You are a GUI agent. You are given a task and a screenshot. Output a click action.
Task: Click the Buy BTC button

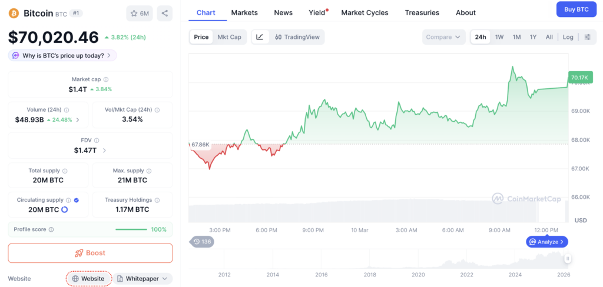[x=576, y=9]
